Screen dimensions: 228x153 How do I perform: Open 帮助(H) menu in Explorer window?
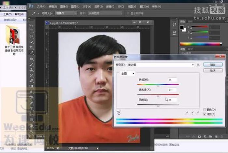coord(19,14)
